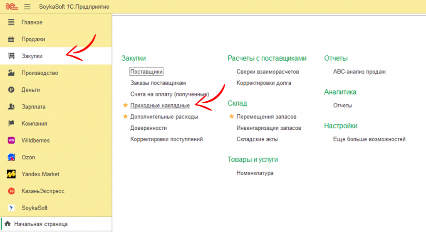The image size is (426, 232).
Task: Click the Деньги ruble coin icon
Action: point(12,90)
